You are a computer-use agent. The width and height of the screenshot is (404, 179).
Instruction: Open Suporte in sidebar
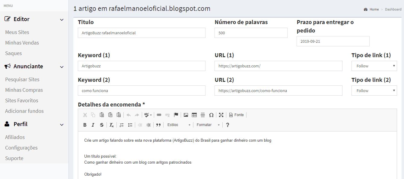(x=14, y=158)
